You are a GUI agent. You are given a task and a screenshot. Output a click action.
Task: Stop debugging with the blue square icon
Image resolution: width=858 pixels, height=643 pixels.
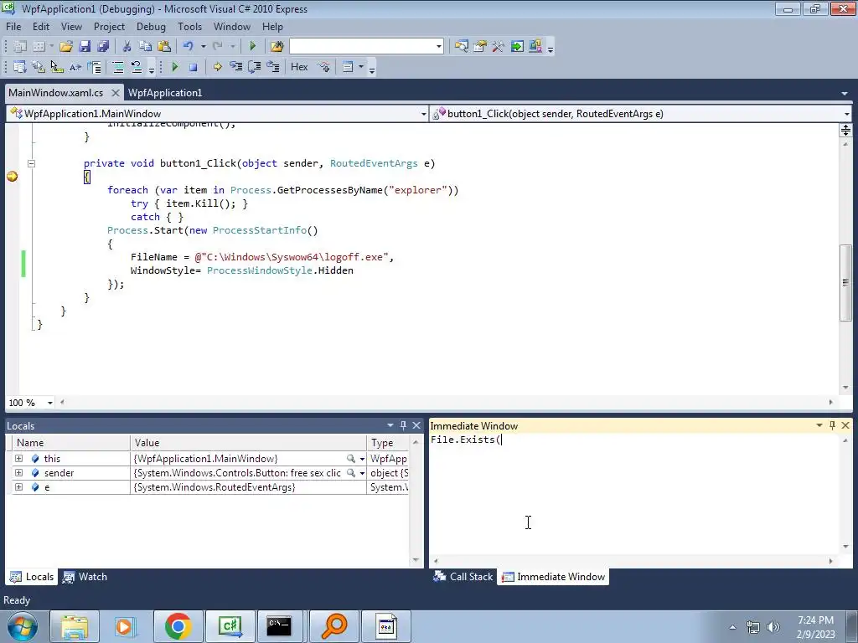tap(194, 67)
